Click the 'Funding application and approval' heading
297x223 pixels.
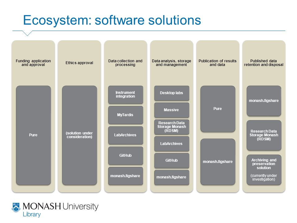click(x=33, y=63)
